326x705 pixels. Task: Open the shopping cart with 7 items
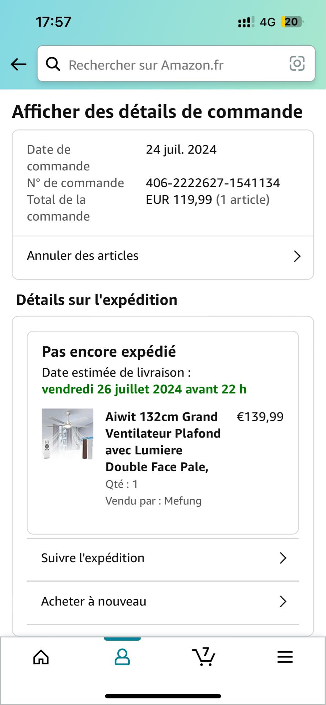pos(203,656)
